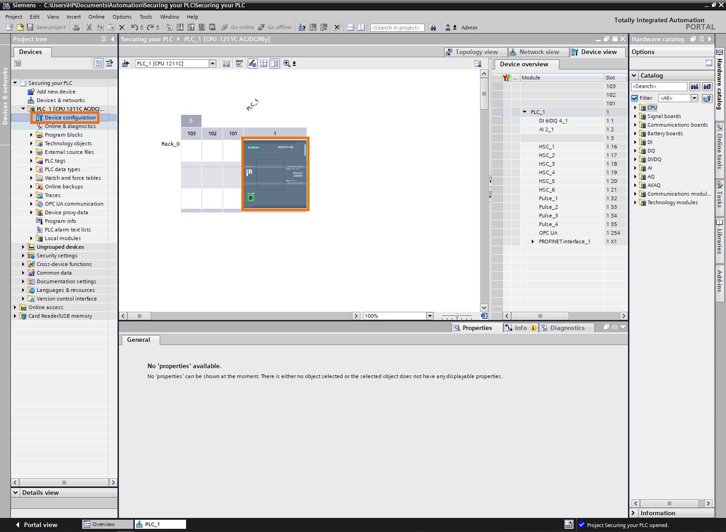Screen dimensions: 726x532
Task: Click the Admin user icon
Action: (x=448, y=27)
